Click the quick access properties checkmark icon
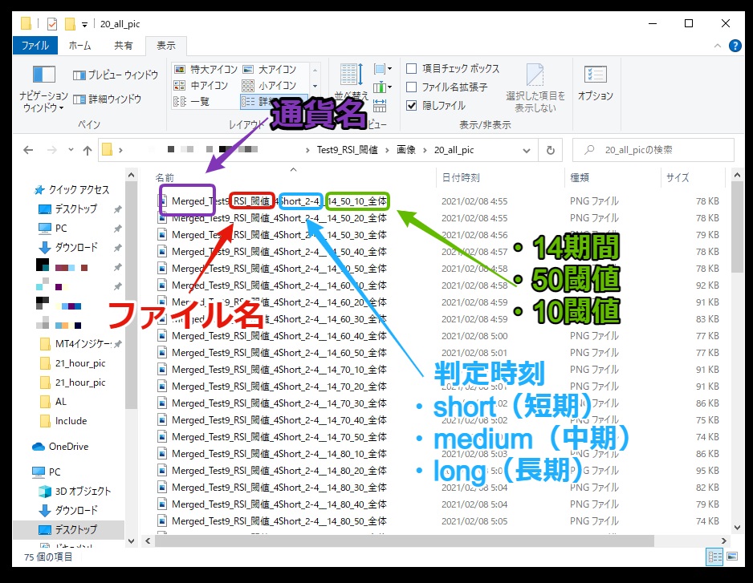753x583 pixels. pyautogui.click(x=52, y=23)
